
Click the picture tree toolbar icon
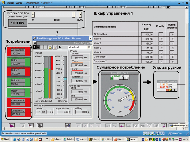[x=40, y=126]
